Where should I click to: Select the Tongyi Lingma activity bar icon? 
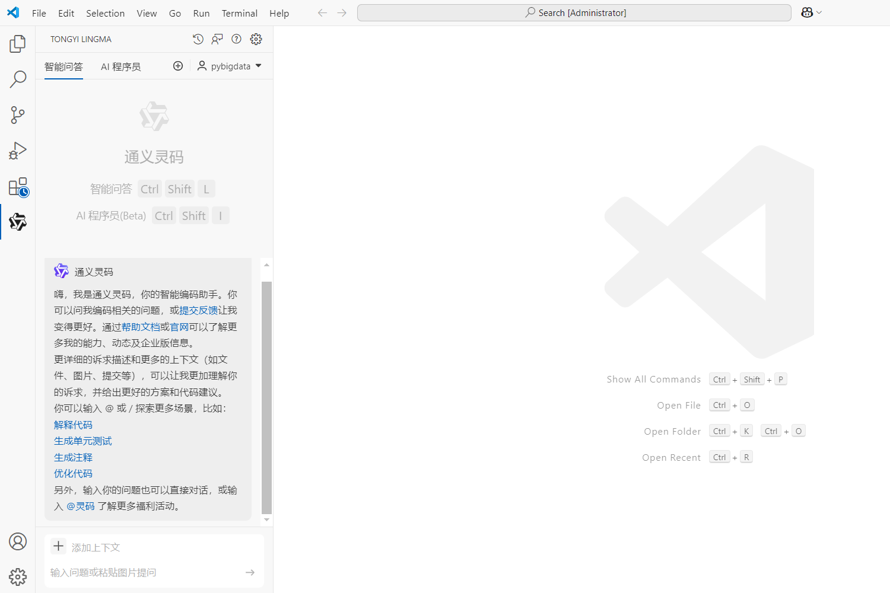coord(18,222)
